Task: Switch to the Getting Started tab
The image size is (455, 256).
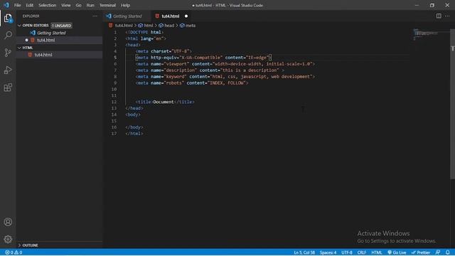Action: tap(127, 16)
